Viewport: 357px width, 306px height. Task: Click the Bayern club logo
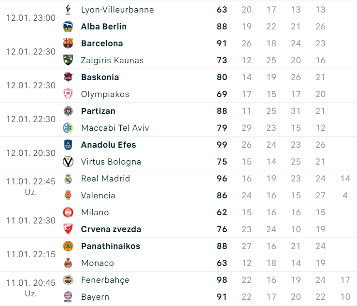click(x=68, y=297)
